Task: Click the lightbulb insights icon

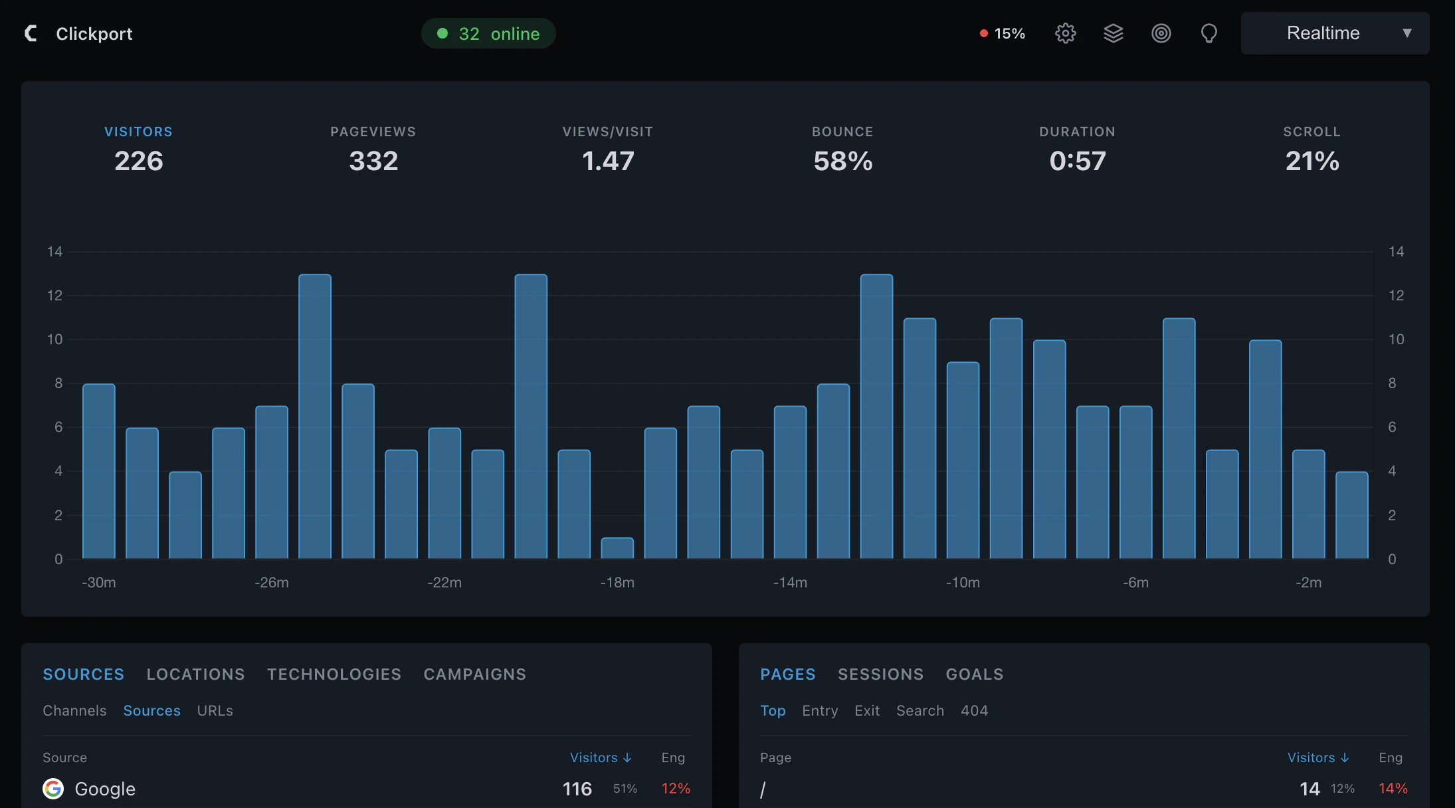Action: coord(1209,33)
